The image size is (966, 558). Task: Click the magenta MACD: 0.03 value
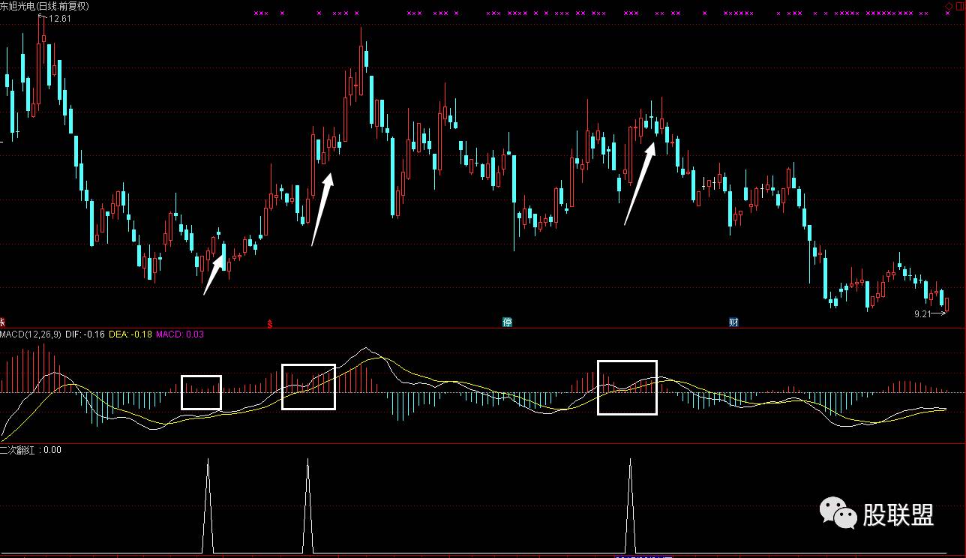[180, 334]
